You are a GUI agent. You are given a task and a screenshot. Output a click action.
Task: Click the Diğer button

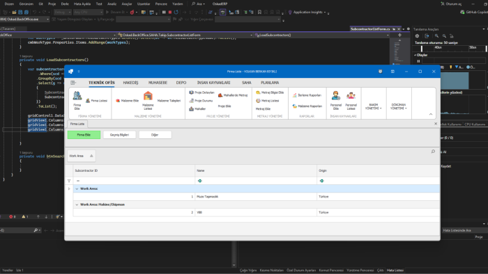pyautogui.click(x=155, y=135)
